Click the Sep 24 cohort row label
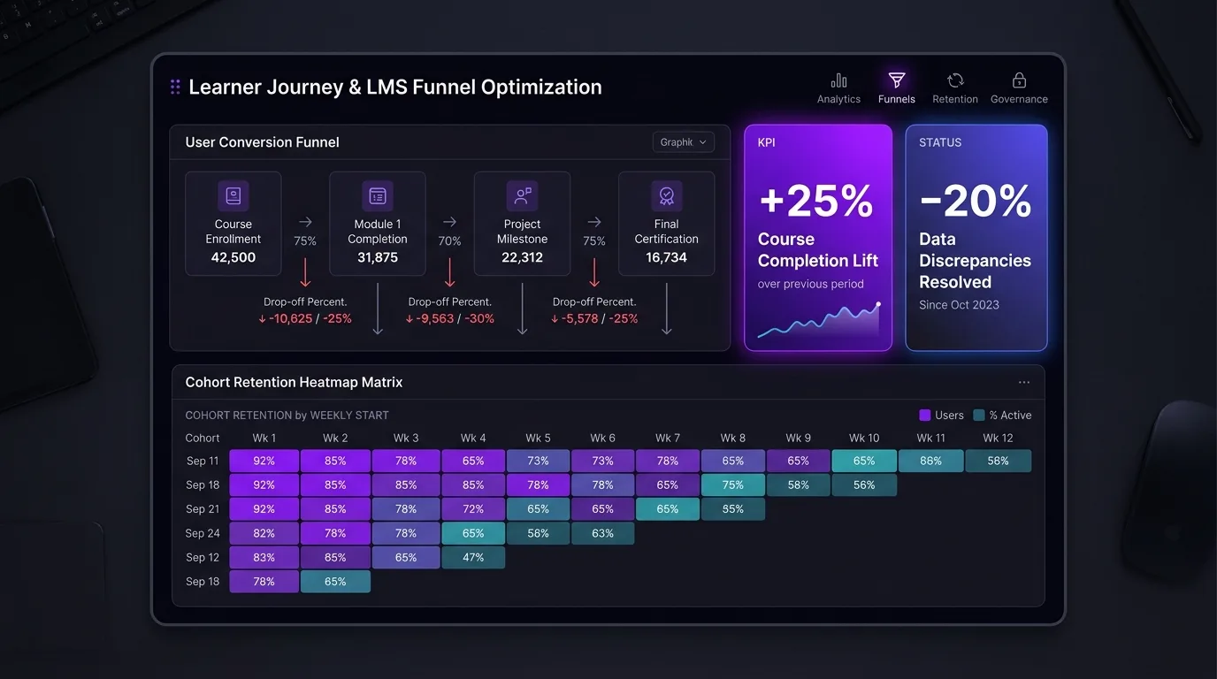The height and width of the screenshot is (679, 1217). pyautogui.click(x=203, y=533)
